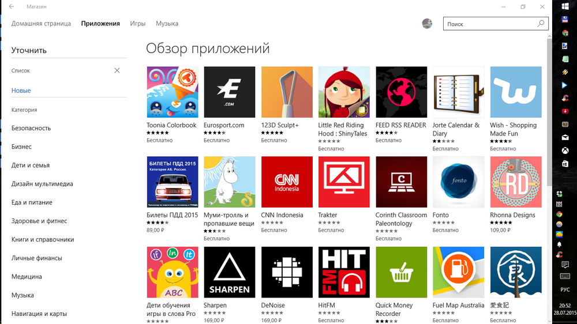The height and width of the screenshot is (324, 577).
Task: Select the Безопасность category
Action: [x=31, y=128]
